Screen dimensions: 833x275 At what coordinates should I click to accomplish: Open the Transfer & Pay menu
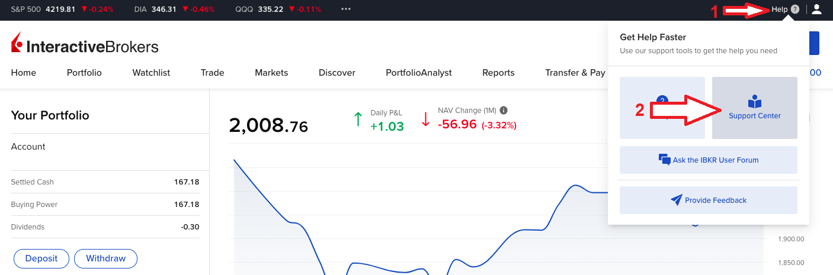(x=575, y=73)
